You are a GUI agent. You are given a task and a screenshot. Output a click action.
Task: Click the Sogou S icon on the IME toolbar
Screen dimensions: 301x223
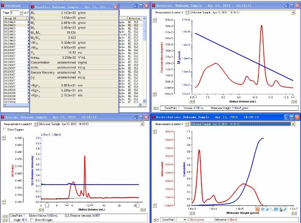258,209
